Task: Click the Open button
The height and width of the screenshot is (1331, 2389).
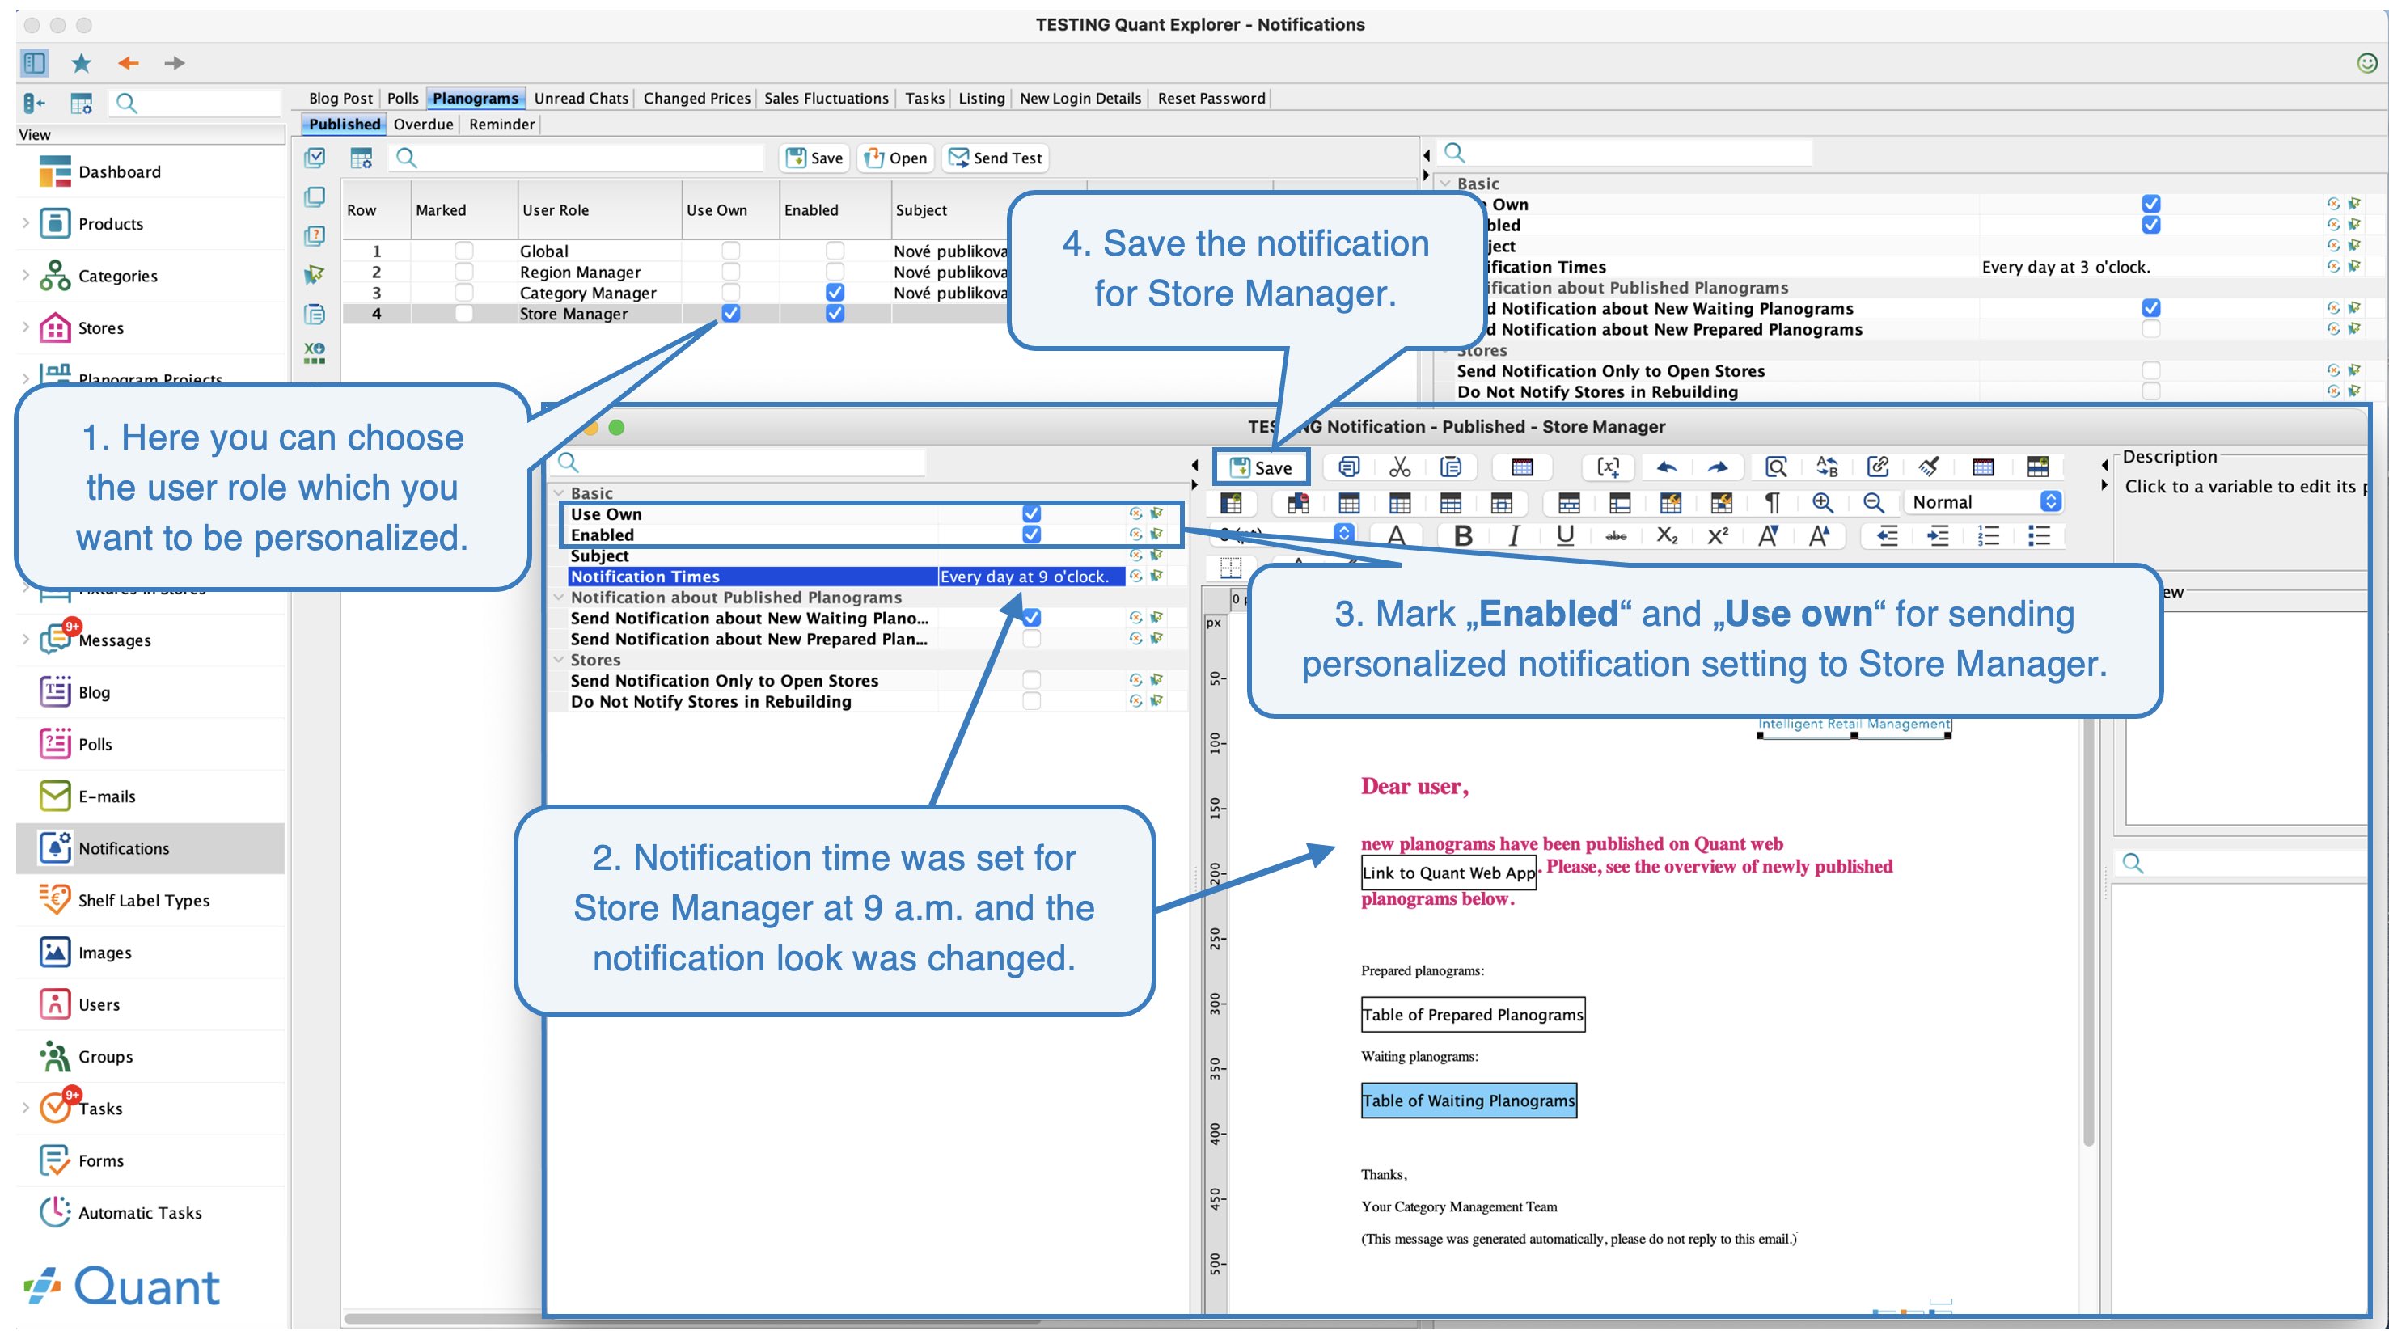Action: [x=896, y=158]
